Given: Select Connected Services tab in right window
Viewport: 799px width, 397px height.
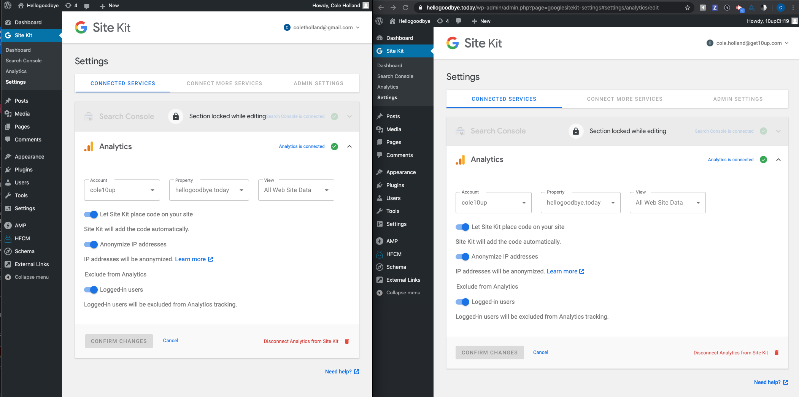Looking at the screenshot, I should point(504,99).
